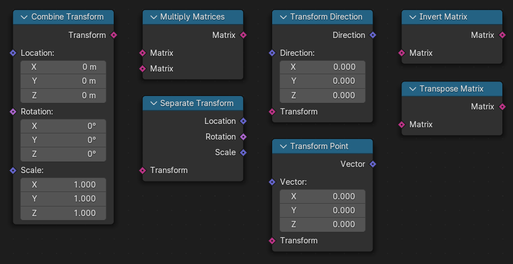Click Direction Y field in Transform Direction

323,81
